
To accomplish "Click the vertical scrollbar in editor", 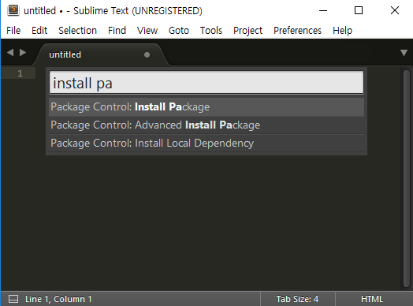I will point(407,179).
